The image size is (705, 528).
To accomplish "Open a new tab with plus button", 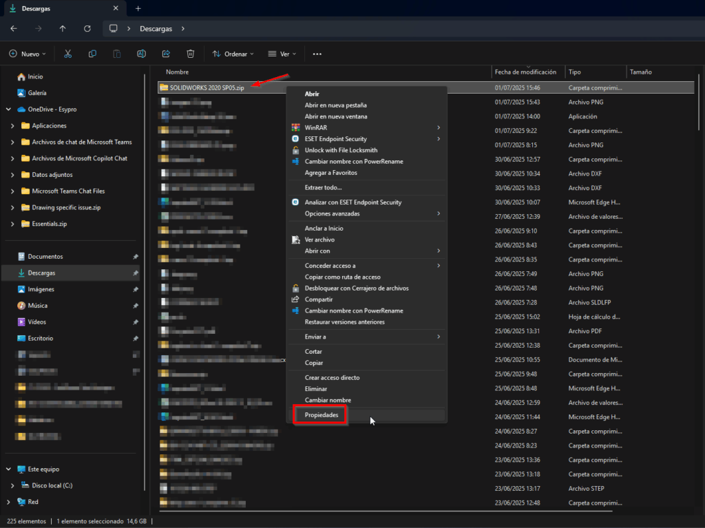I will [138, 8].
